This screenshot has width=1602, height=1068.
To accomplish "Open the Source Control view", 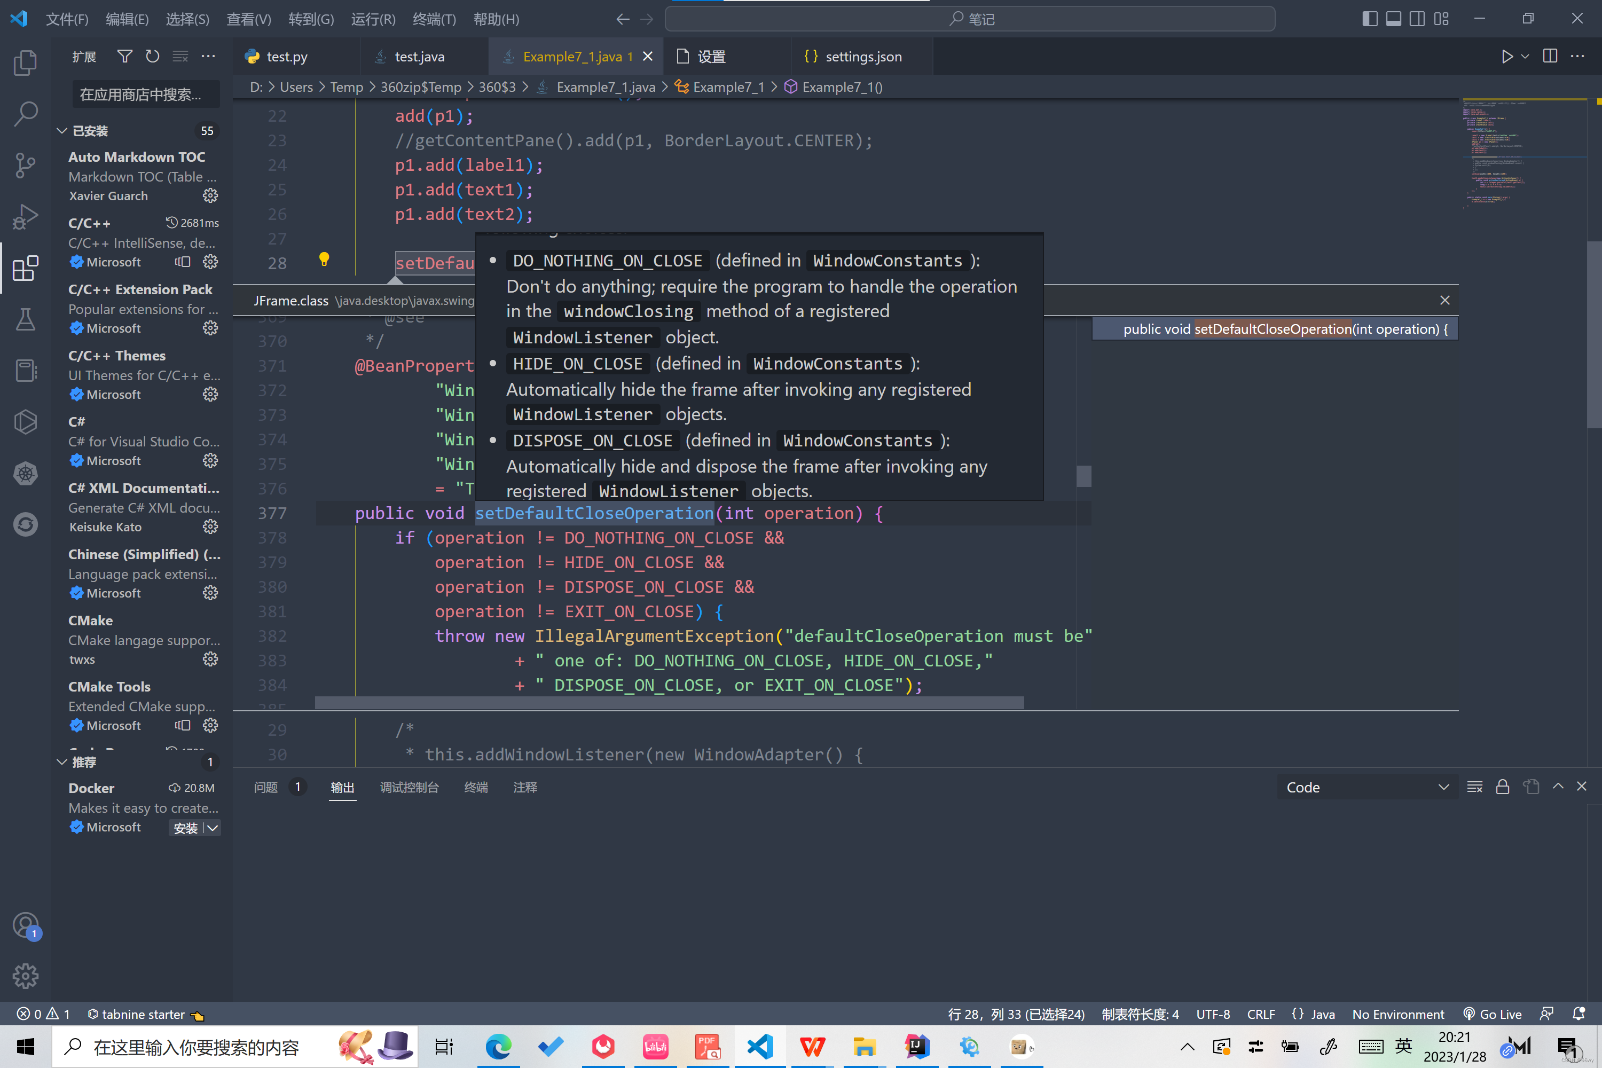I will (x=25, y=166).
